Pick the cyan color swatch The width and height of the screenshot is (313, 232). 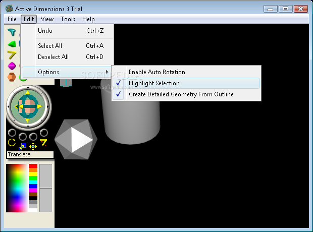[33, 182]
